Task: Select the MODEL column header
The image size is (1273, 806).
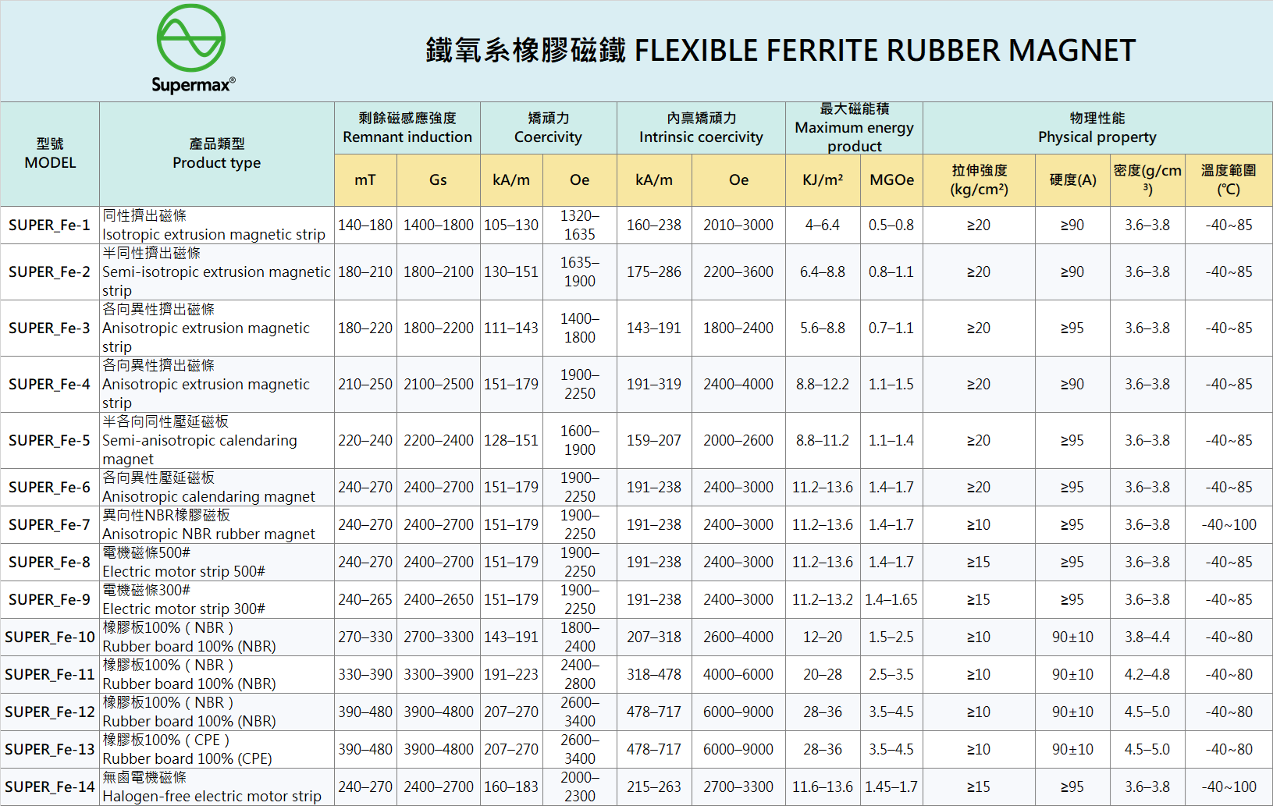Action: (x=50, y=154)
